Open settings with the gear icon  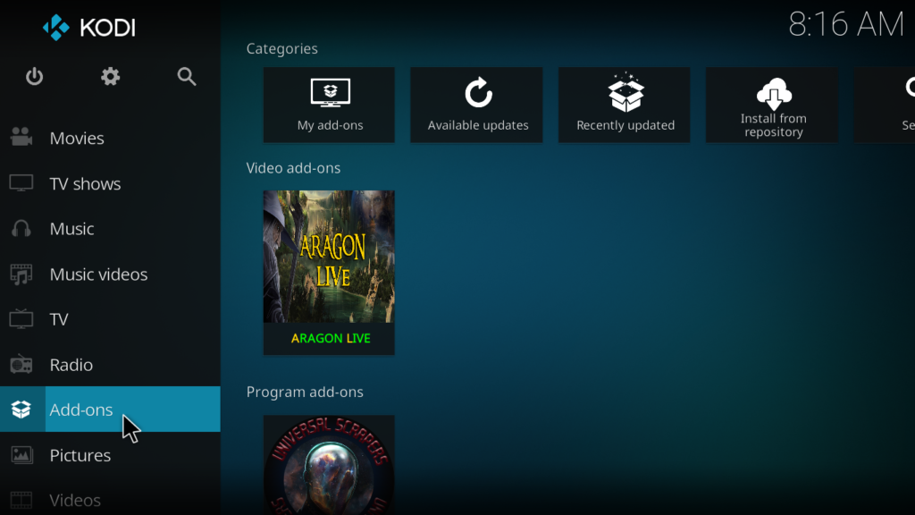tap(110, 77)
